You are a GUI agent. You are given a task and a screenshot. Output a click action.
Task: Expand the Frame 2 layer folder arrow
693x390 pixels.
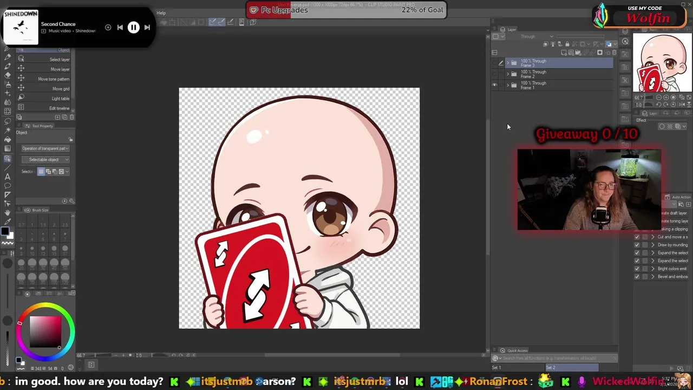pyautogui.click(x=508, y=74)
